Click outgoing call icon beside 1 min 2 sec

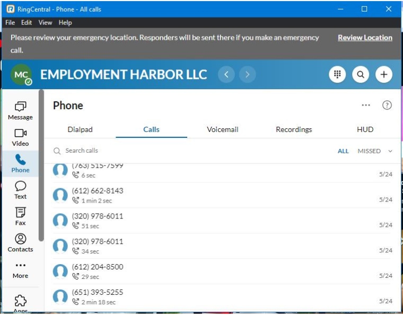[75, 200]
